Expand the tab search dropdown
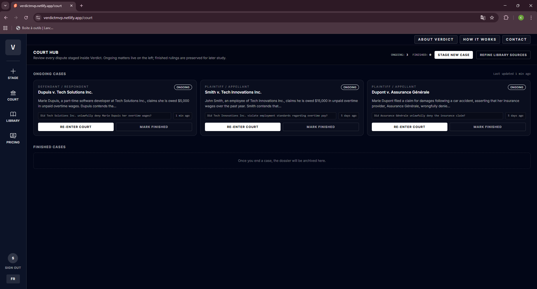Screen dimensions: 537x289 pyautogui.click(x=5, y=6)
